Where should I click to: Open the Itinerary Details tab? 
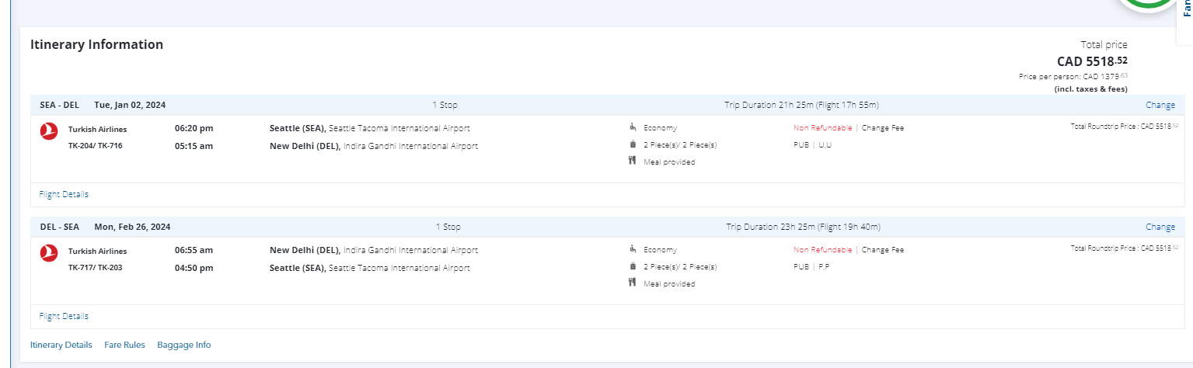click(61, 345)
